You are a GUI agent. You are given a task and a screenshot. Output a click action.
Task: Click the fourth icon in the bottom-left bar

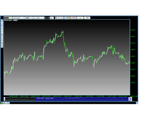(8, 103)
